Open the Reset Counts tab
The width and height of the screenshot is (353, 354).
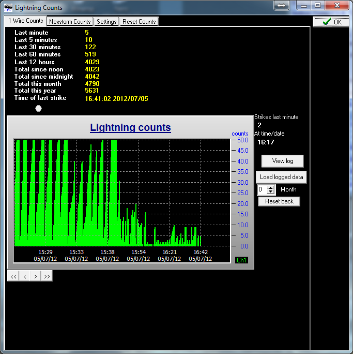[139, 22]
